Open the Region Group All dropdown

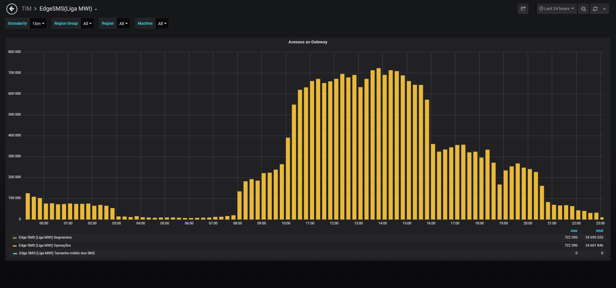(87, 23)
